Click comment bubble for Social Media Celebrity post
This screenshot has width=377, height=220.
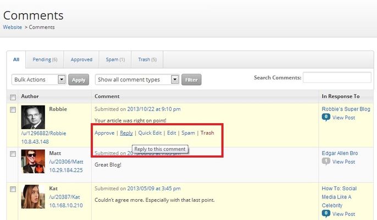click(326, 213)
